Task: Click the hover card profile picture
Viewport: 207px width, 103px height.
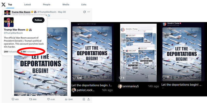Action: click(9, 22)
